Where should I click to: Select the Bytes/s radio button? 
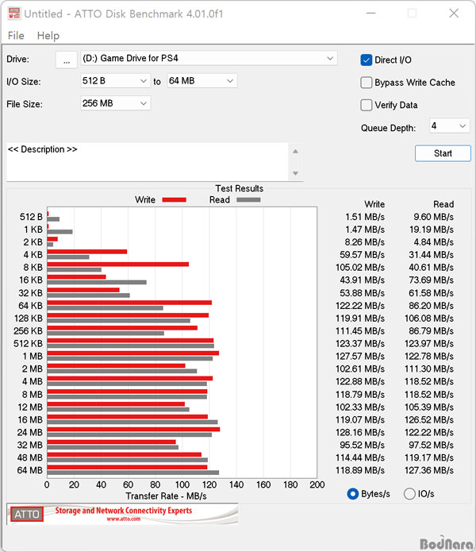point(352,494)
